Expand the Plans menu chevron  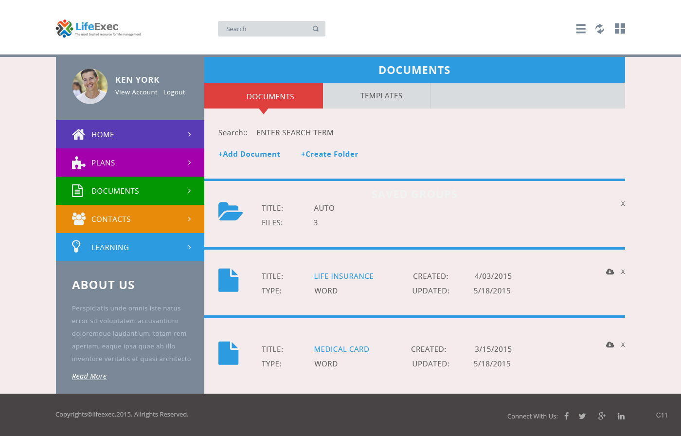pyautogui.click(x=189, y=163)
